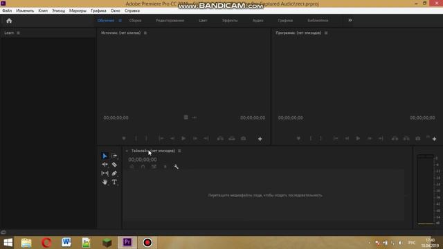Toggle Snap in the timeline

point(143,167)
